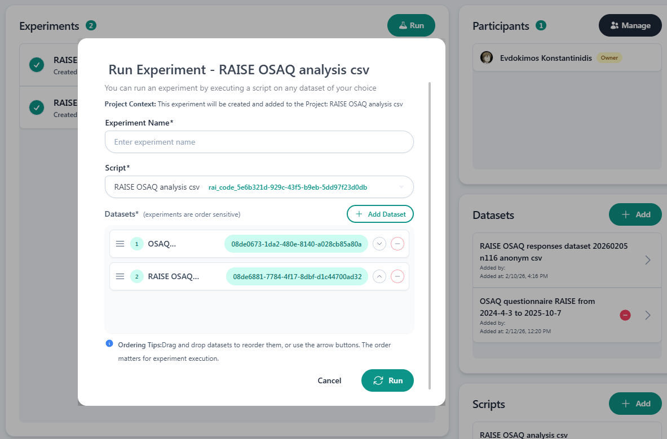The image size is (667, 439).
Task: Click the Add Dataset button
Action: (x=380, y=214)
